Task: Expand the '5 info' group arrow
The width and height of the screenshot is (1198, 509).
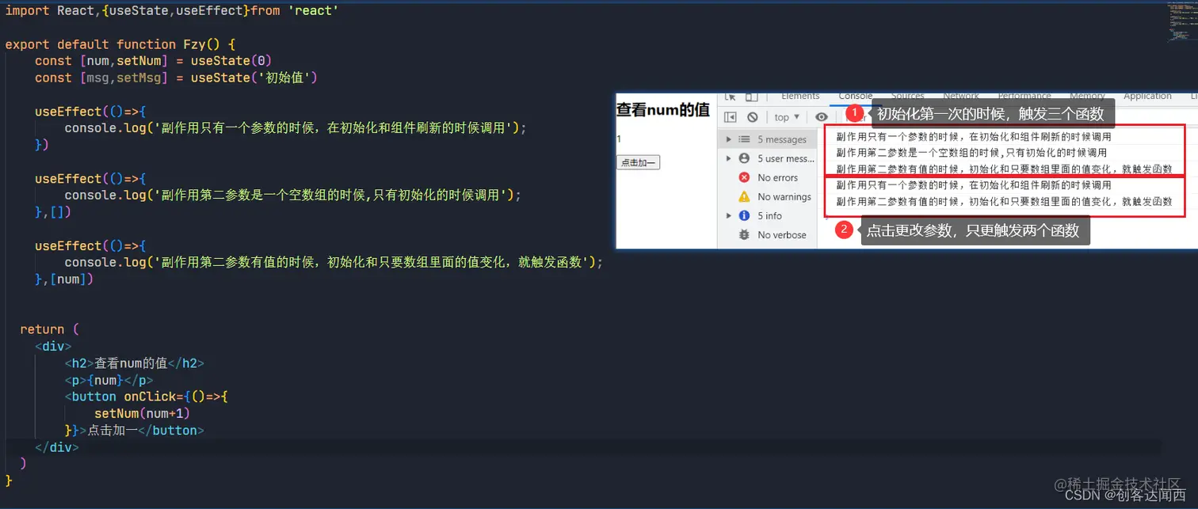Action: [729, 215]
